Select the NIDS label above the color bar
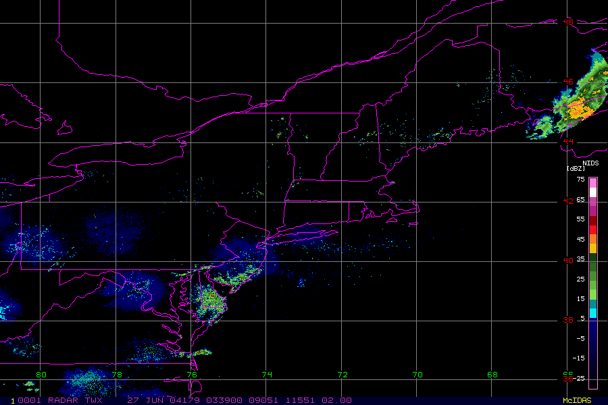Image resolution: width=608 pixels, height=405 pixels. (590, 163)
